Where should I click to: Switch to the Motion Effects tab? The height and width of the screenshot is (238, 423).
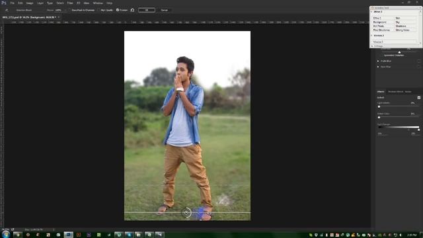point(395,92)
